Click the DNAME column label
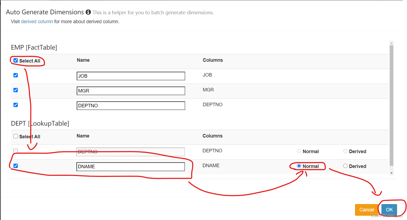Image resolution: width=407 pixels, height=220 pixels. (211, 166)
